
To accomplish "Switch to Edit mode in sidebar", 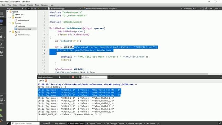I will click(1, 21).
